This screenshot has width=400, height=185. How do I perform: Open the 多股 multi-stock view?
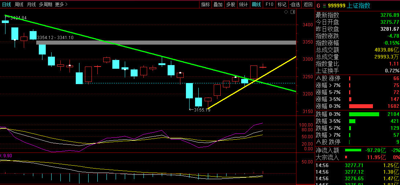(x=231, y=4)
